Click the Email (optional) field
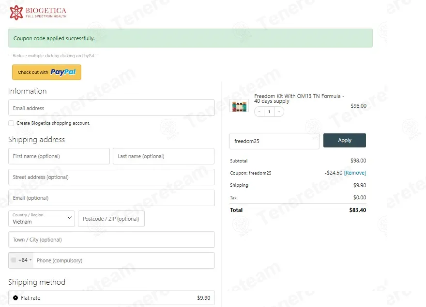Viewport: 426px width, 307px height. [x=111, y=198]
